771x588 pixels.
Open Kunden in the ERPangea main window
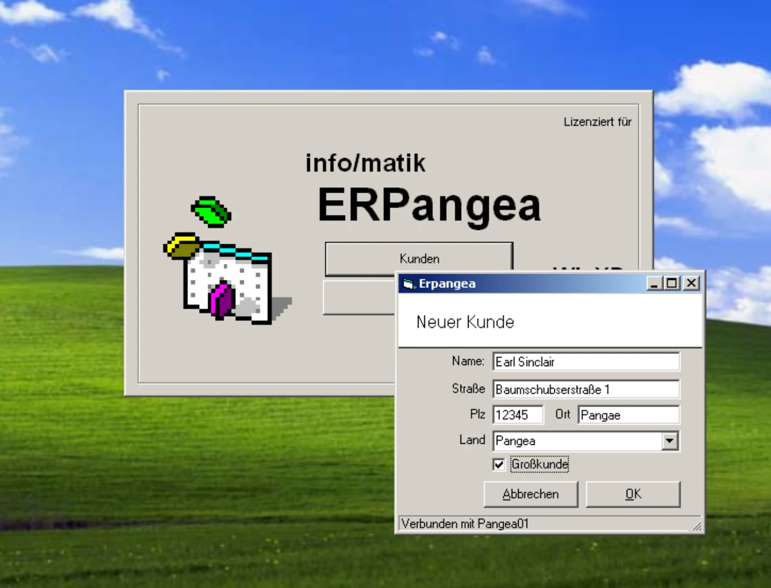419,259
